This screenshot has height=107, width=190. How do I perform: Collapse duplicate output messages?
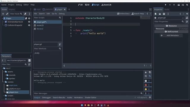[x=146, y=76]
